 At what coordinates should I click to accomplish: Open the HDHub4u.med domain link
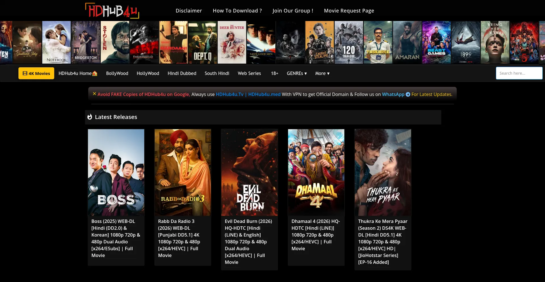(x=264, y=94)
